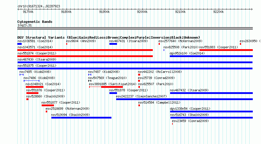Screen dimensions: 261x144
Task: Click the blue bar under nsv519094
Action: pyautogui.click(x=82, y=118)
